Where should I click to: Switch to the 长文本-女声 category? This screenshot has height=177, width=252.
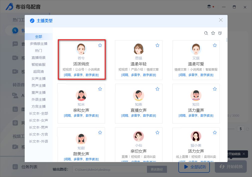coord(39,120)
